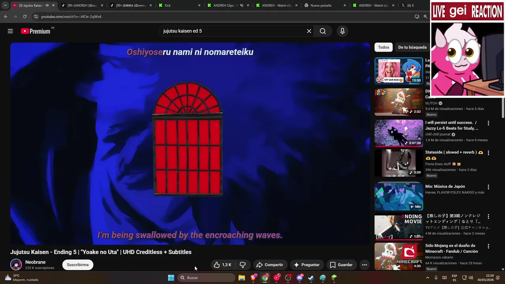This screenshot has width=505, height=284.
Task: Click the Windows taskbar Buscar search box
Action: pyautogui.click(x=207, y=278)
